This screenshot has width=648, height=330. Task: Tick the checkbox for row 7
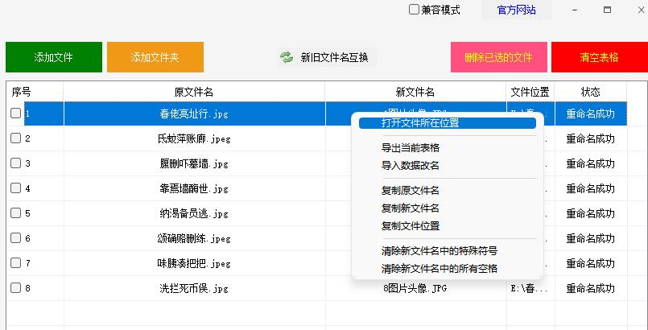click(x=16, y=263)
